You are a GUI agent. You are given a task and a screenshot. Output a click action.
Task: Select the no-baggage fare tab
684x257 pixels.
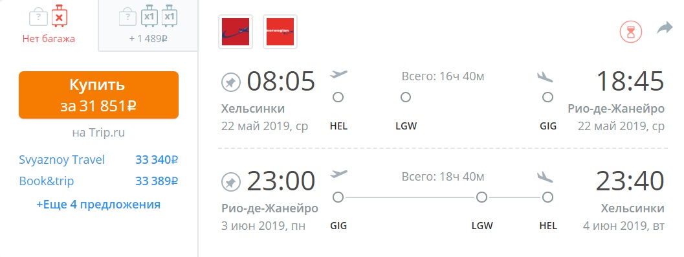pos(49,25)
